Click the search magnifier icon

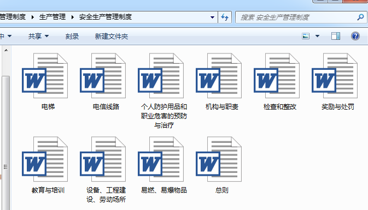360,17
